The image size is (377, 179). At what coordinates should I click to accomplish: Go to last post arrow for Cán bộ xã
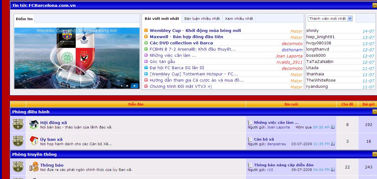(x=333, y=144)
